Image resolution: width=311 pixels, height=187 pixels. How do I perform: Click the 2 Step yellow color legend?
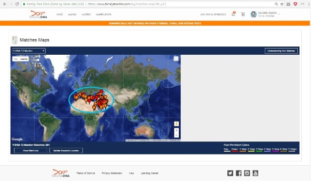pyautogui.click(x=251, y=150)
